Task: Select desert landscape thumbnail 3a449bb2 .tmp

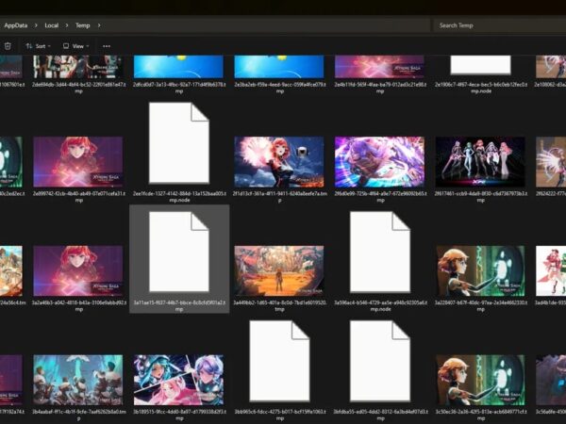Action: coord(279,270)
